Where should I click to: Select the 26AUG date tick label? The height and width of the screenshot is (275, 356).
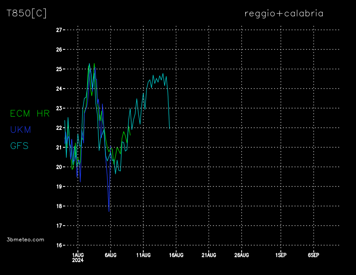click(x=242, y=255)
